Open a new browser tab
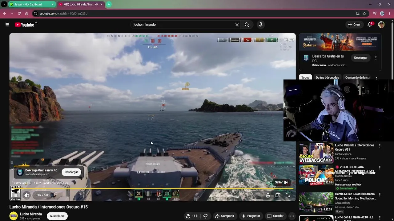Viewport: 394px width, 221px height. tap(109, 4)
